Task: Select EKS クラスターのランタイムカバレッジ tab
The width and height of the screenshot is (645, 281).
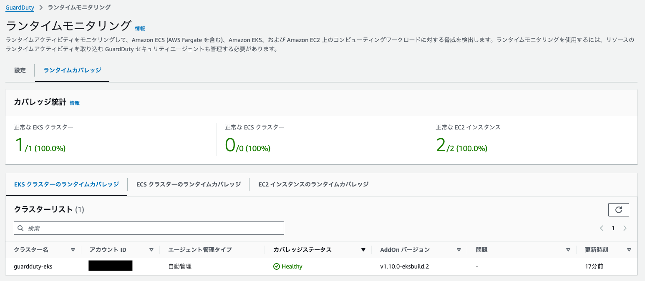Action: [66, 184]
